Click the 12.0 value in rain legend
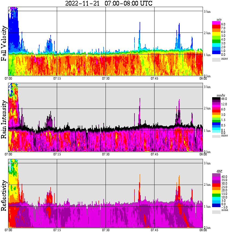This screenshot has width=230, height=235. coord(224,104)
